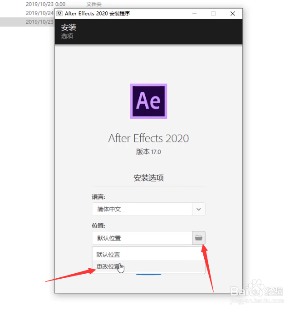This screenshot has height=311, width=300.
Task: Close the After Effects 2020 installer
Action: 233,14
